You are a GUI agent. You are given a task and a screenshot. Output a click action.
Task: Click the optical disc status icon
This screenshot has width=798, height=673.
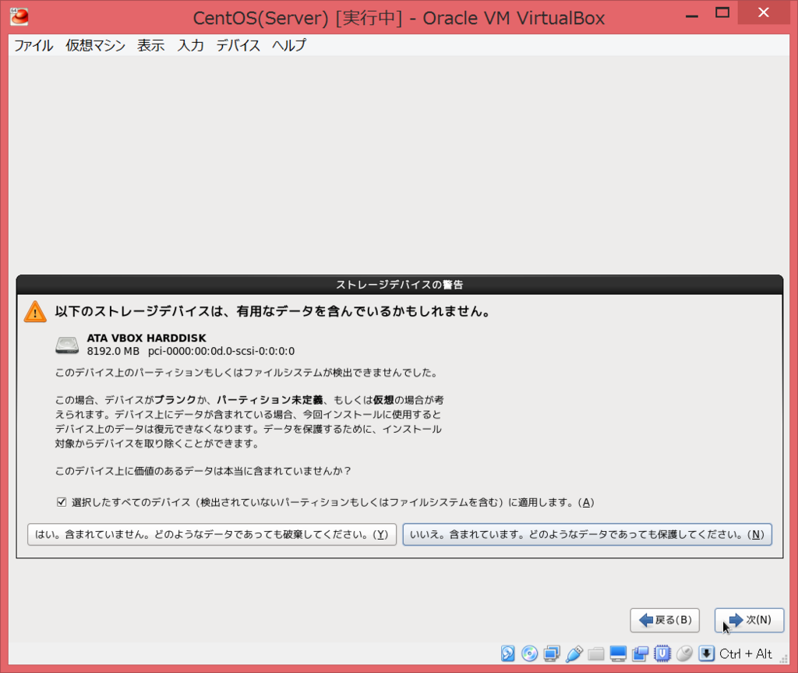pos(529,654)
